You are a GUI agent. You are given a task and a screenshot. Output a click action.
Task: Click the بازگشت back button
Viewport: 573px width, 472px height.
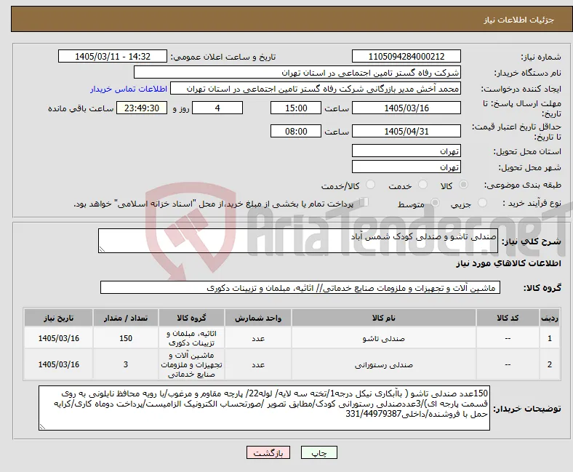point(268,452)
